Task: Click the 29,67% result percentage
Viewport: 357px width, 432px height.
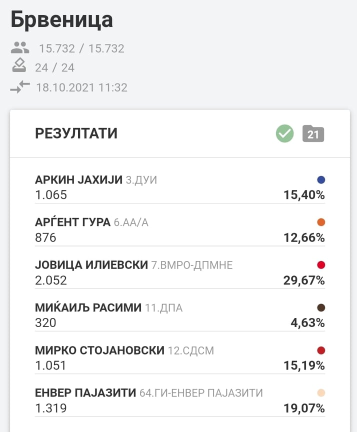Action: tap(304, 280)
